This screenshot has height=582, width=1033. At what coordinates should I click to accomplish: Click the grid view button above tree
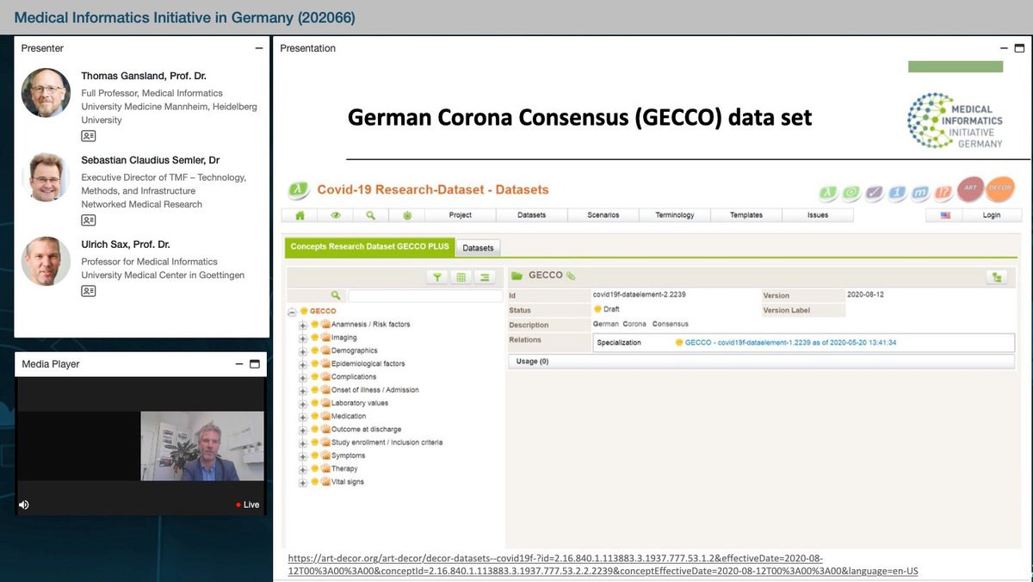pos(461,277)
